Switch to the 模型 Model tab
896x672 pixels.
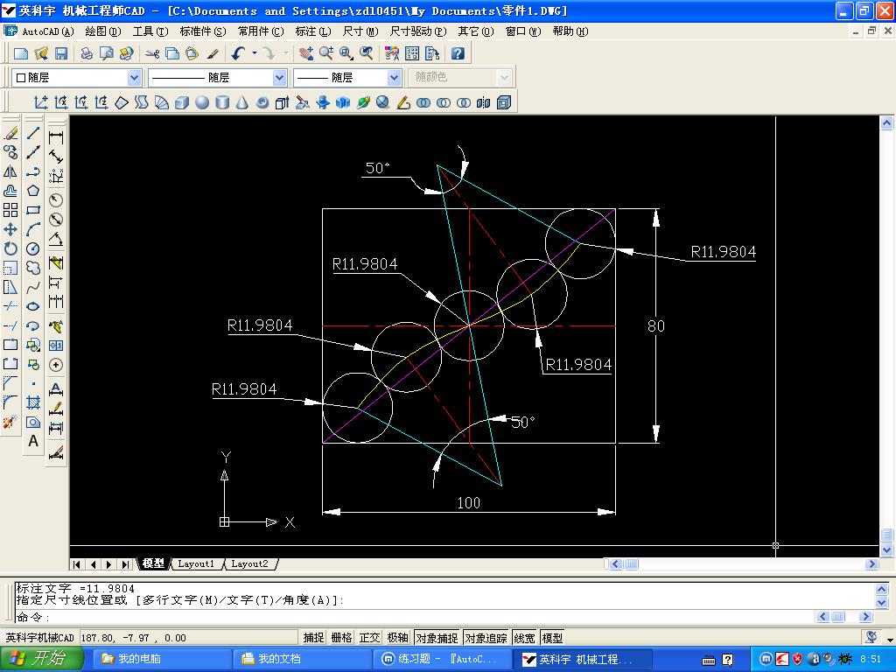153,564
